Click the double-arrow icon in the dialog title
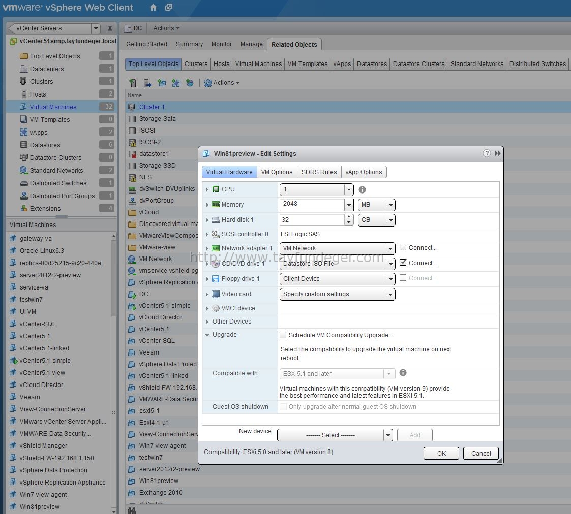Image resolution: width=571 pixels, height=514 pixels. pos(498,153)
